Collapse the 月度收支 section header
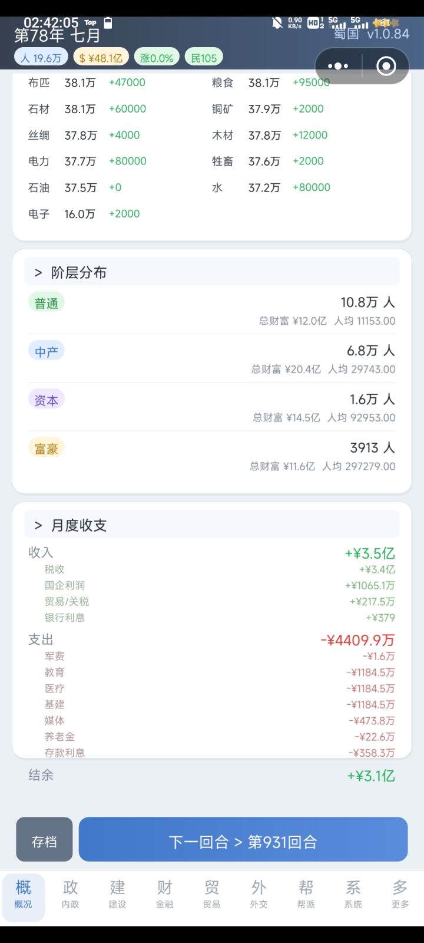Image resolution: width=424 pixels, height=943 pixels. (x=212, y=525)
